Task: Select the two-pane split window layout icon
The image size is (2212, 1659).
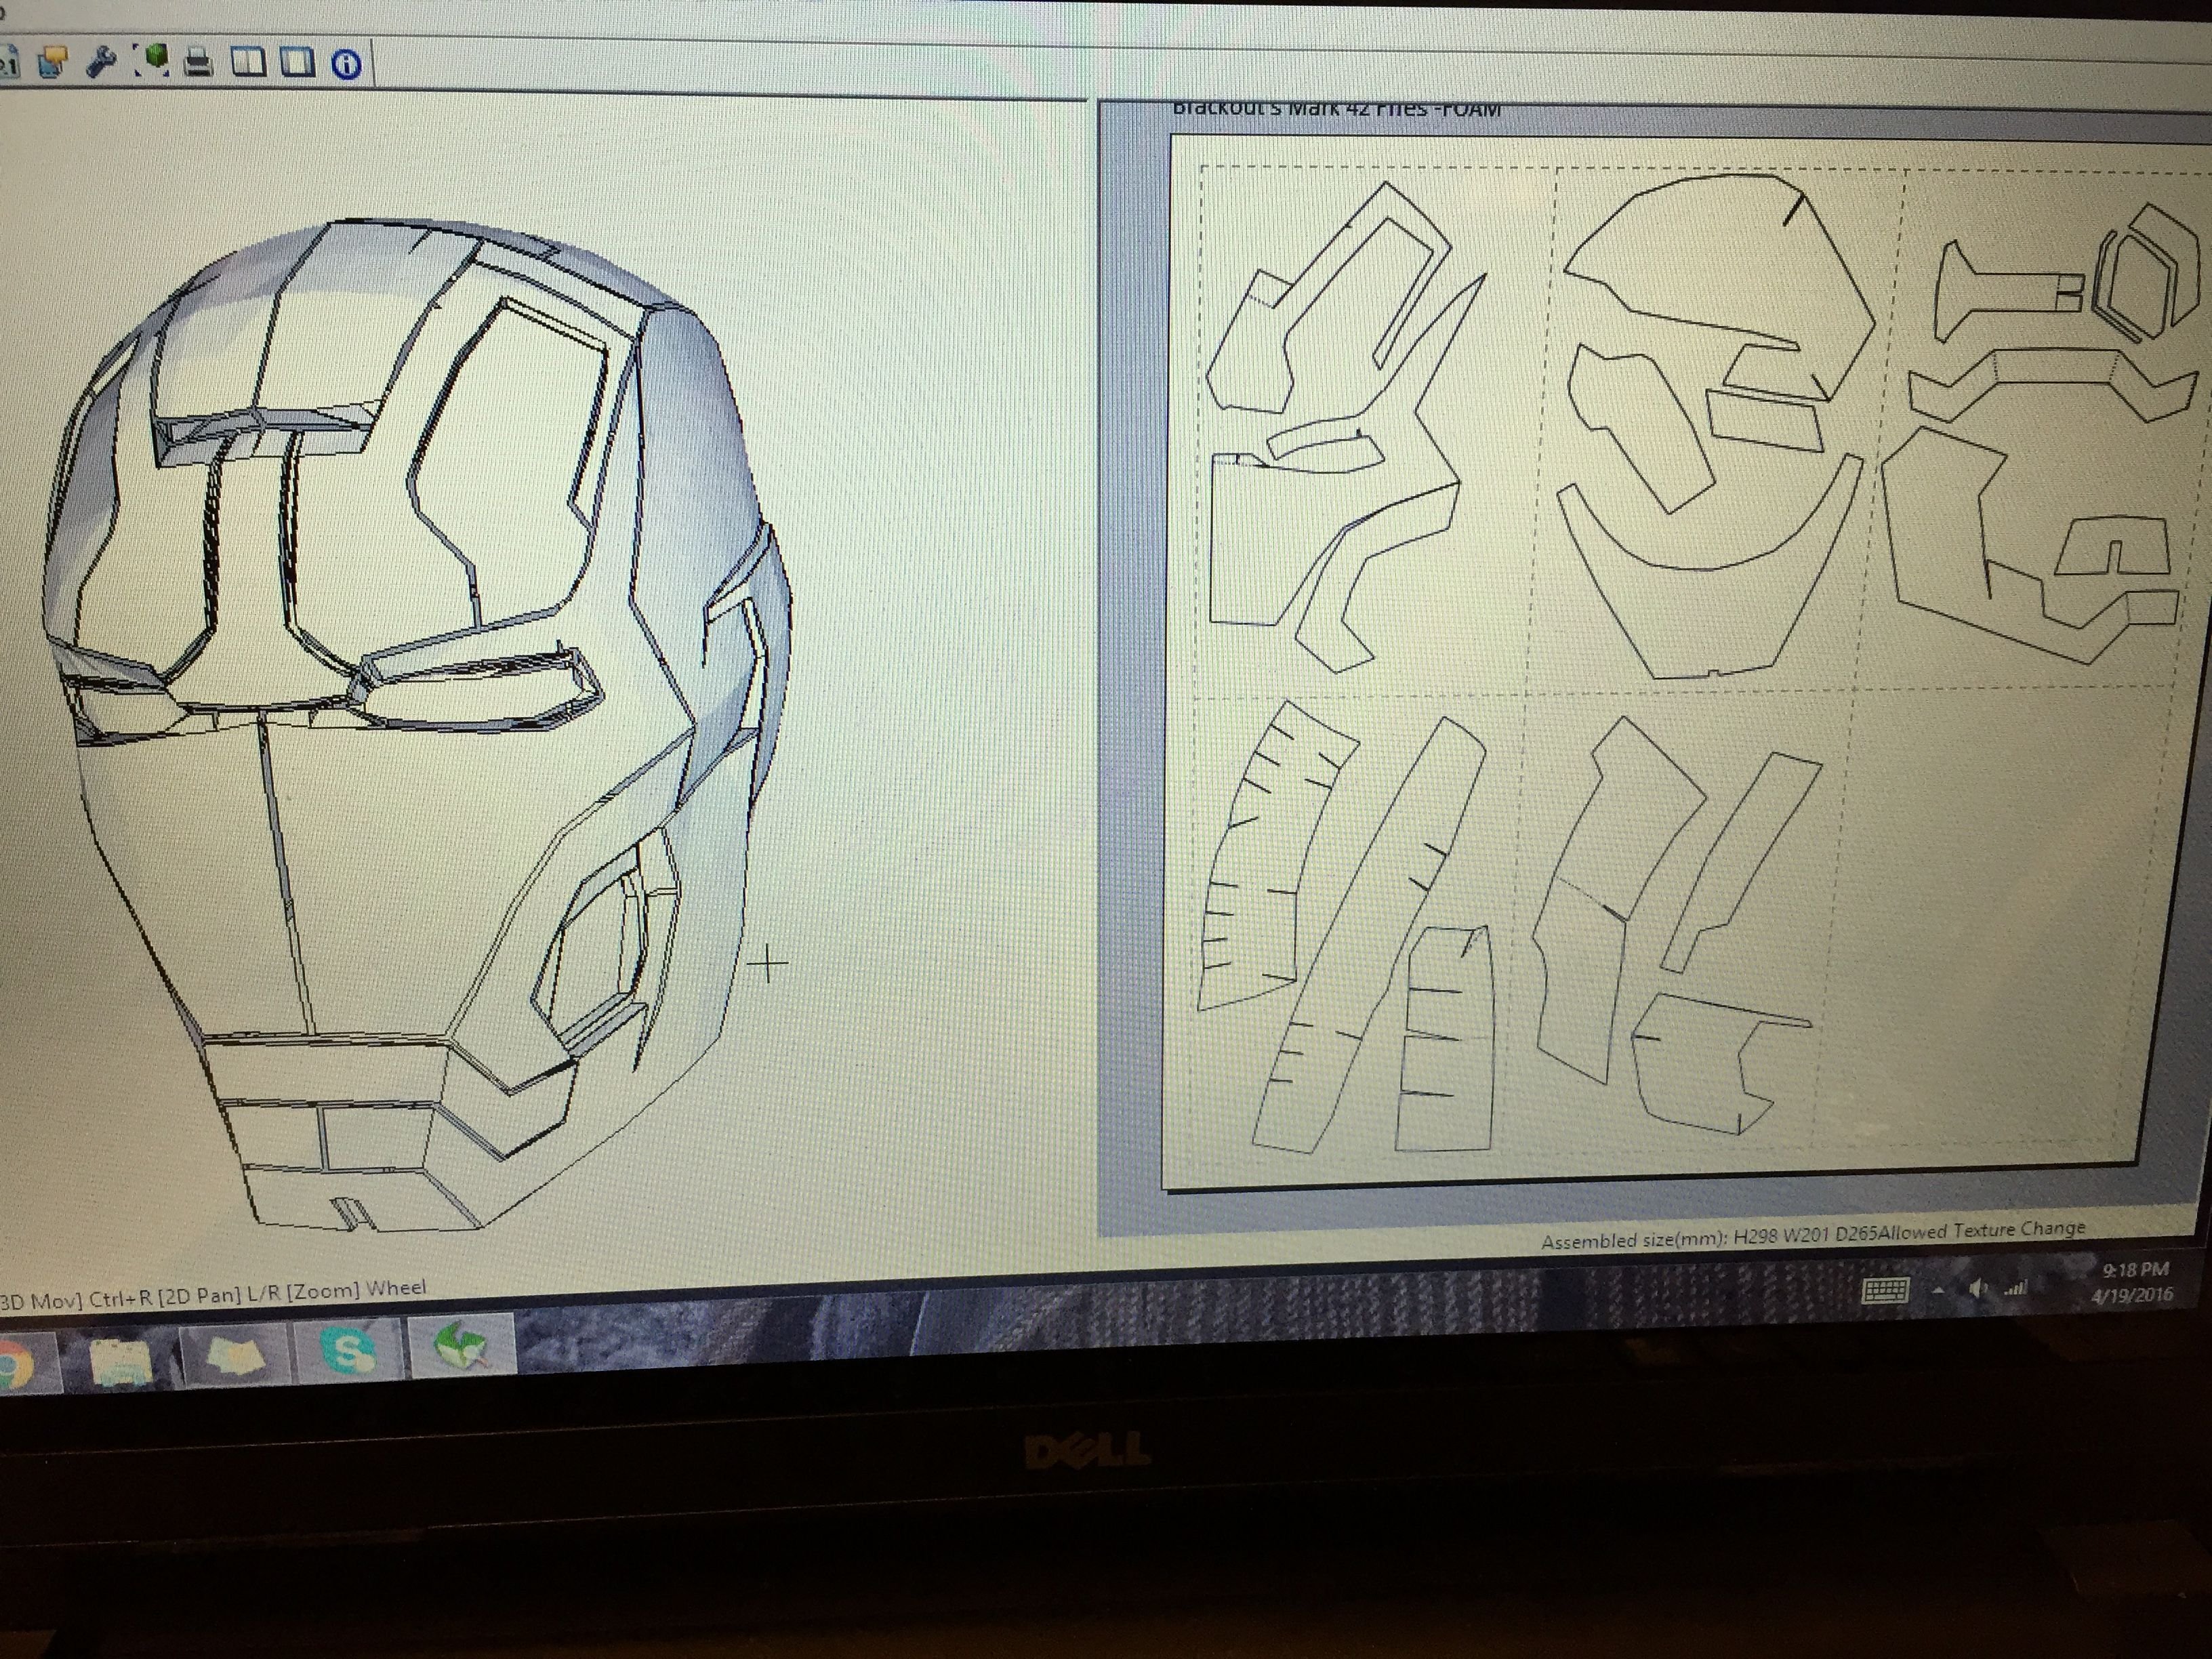Action: click(248, 63)
